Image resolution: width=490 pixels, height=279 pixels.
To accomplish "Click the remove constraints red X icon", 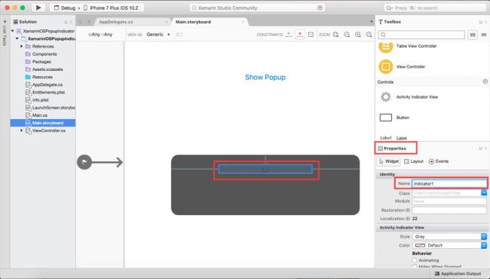I will pos(300,35).
